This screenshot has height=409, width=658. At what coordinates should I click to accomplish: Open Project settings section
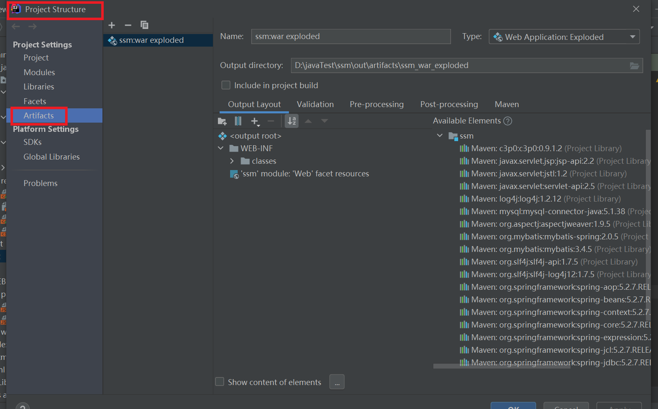coord(36,58)
